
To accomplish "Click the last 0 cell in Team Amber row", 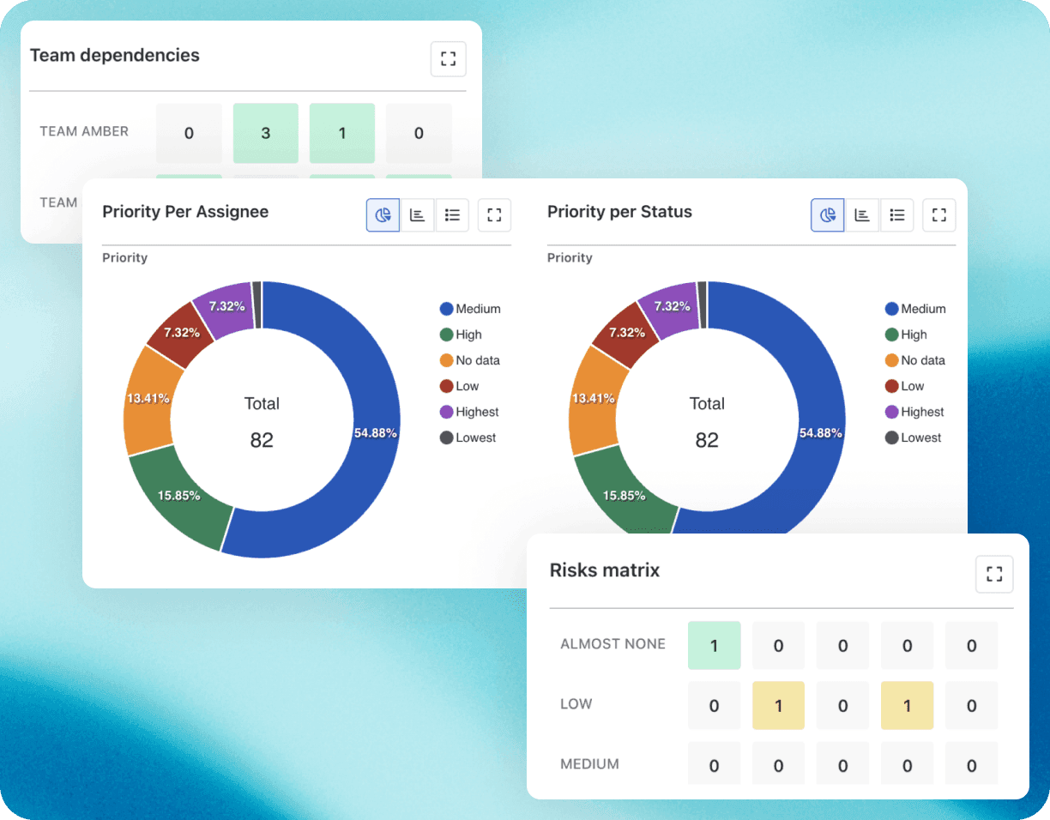I will tap(419, 133).
